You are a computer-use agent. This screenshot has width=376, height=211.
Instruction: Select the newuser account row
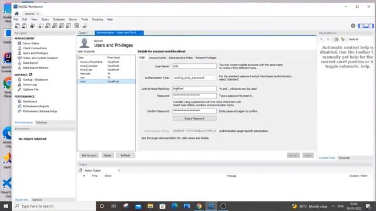(x=106, y=74)
